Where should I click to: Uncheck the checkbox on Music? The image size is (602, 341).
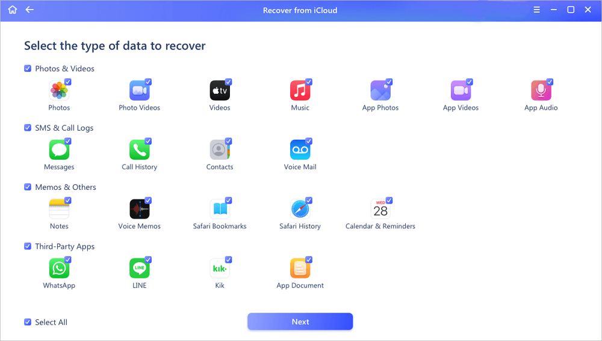coord(309,81)
